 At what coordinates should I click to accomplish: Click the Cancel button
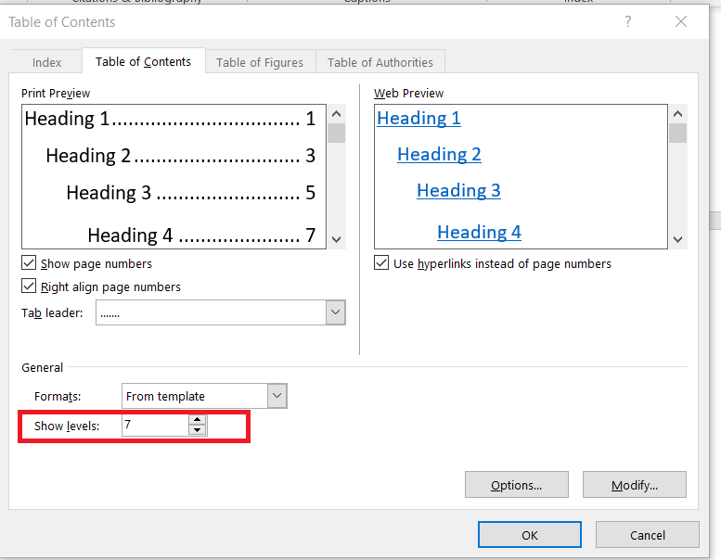(x=648, y=535)
